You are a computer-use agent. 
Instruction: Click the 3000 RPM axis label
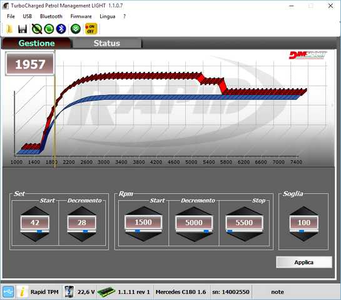[x=104, y=162]
